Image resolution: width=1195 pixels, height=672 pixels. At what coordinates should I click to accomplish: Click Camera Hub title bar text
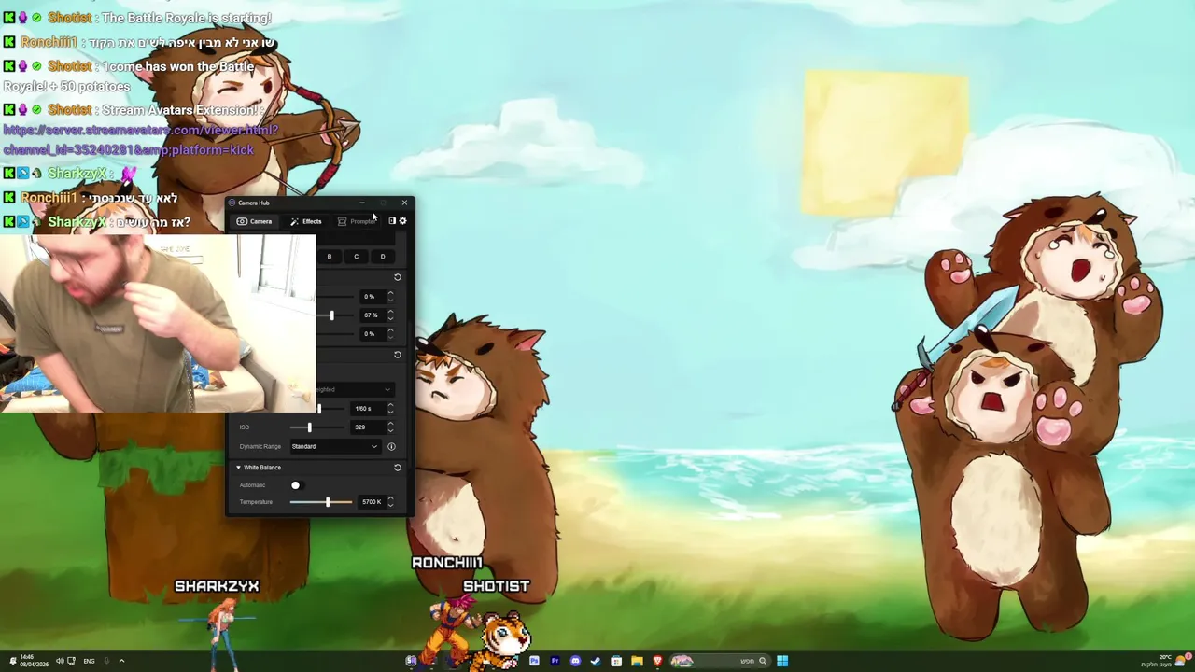coord(253,203)
